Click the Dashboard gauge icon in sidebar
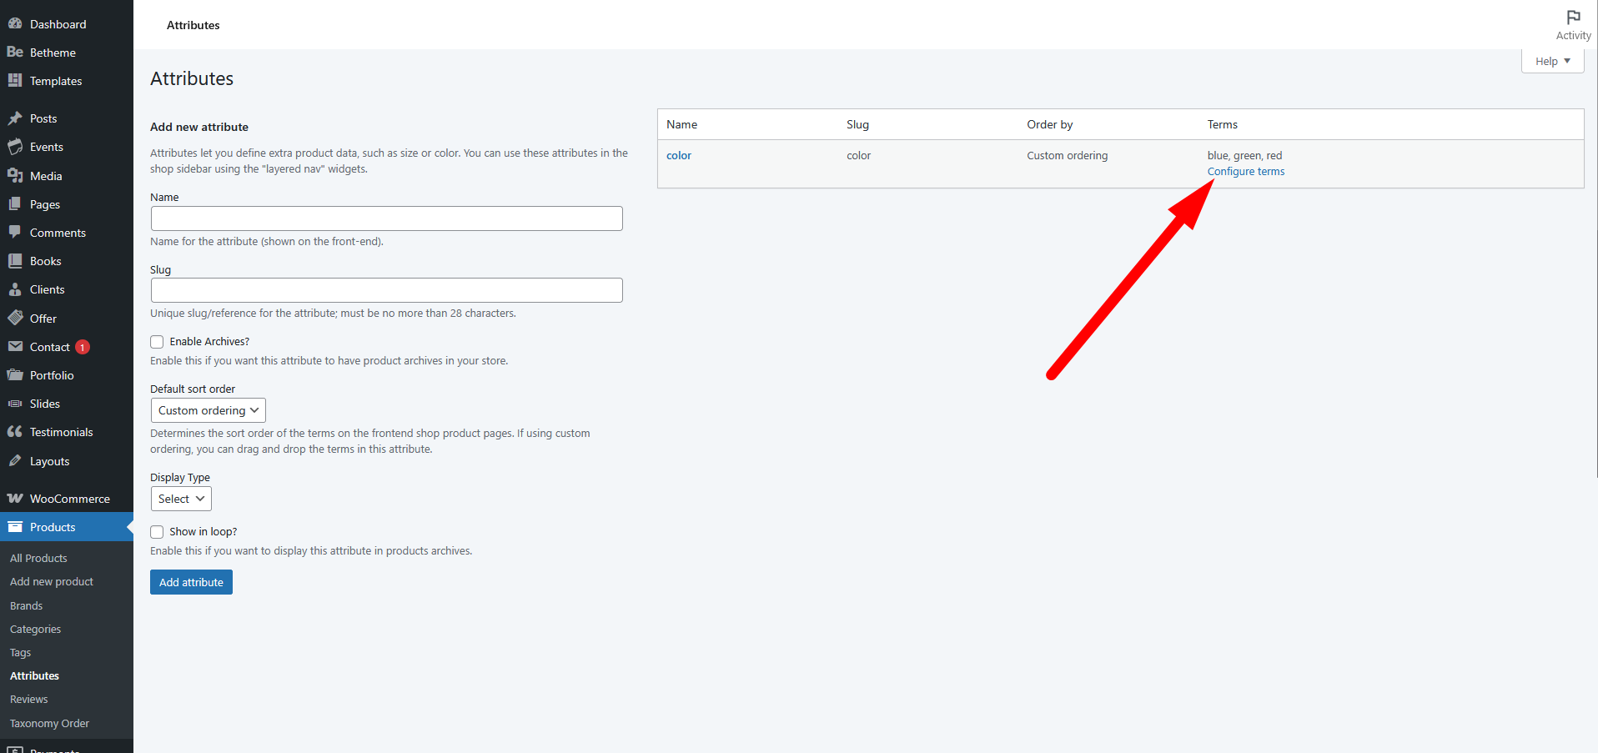Image resolution: width=1598 pixels, height=753 pixels. [15, 24]
